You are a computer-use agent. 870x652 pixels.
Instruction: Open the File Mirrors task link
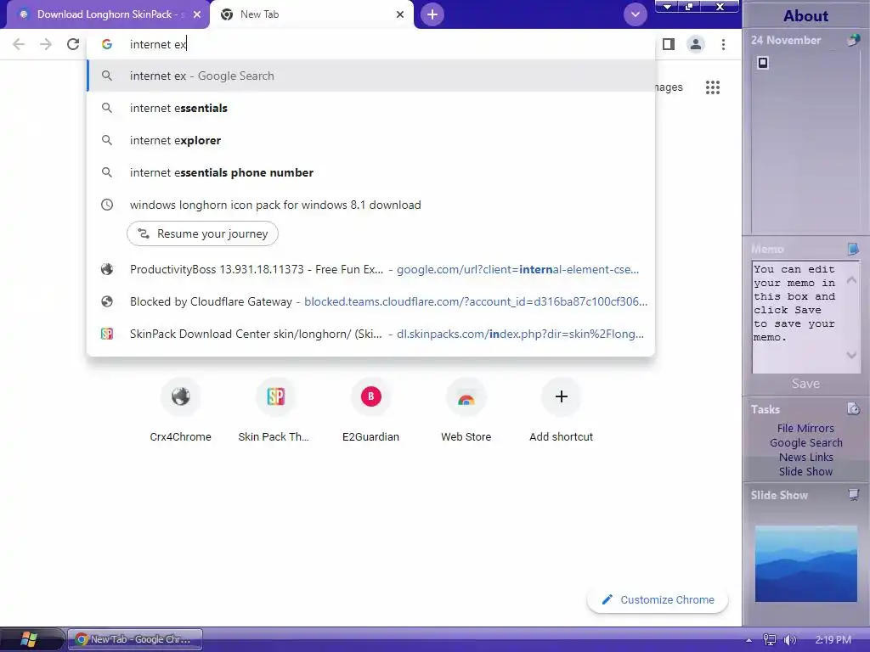tap(805, 428)
